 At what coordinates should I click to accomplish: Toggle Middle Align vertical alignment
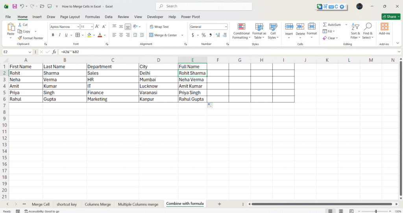121,26
